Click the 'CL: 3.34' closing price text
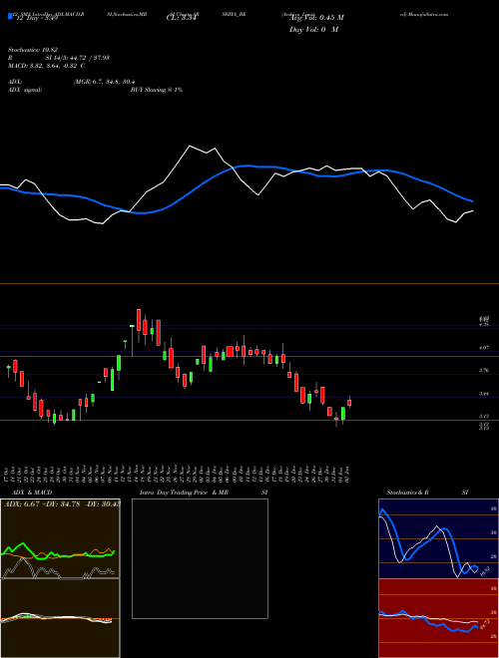The width and height of the screenshot is (499, 658). coord(181,18)
